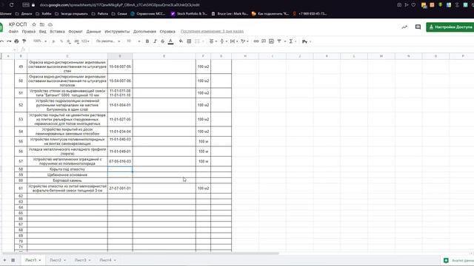Open the zoom 100% dropdown
Viewport: 474px width, 266px height.
point(39,41)
